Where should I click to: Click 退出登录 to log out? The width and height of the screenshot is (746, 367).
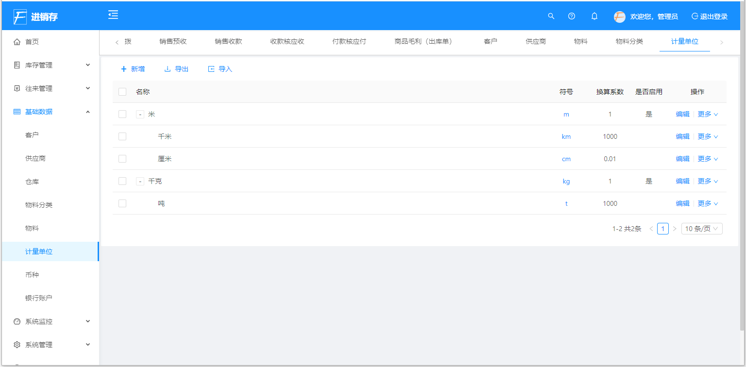[710, 17]
